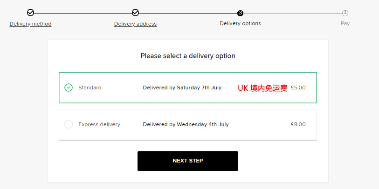Select the Standard delivery radio button
The image size is (379, 189).
point(69,88)
